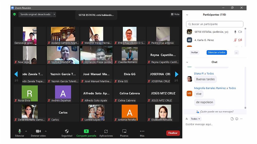Open the Más options in toolbar

142,131
